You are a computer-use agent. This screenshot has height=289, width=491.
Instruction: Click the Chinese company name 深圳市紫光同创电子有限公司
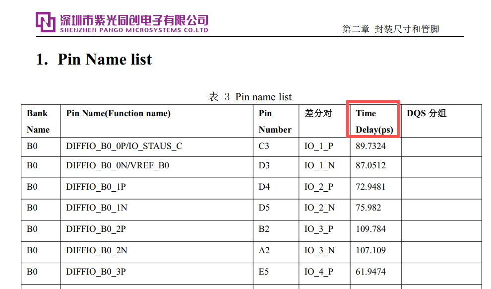(134, 20)
